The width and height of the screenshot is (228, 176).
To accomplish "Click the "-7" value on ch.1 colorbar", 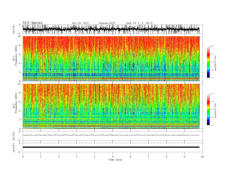I will [x=212, y=78].
